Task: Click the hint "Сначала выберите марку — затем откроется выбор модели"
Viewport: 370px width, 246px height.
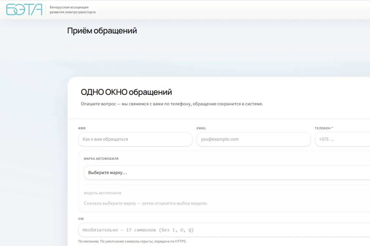Action: [146, 203]
